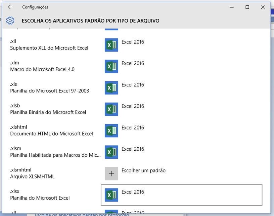
Task: Select .xlshtml file extension label
Action: (x=18, y=127)
